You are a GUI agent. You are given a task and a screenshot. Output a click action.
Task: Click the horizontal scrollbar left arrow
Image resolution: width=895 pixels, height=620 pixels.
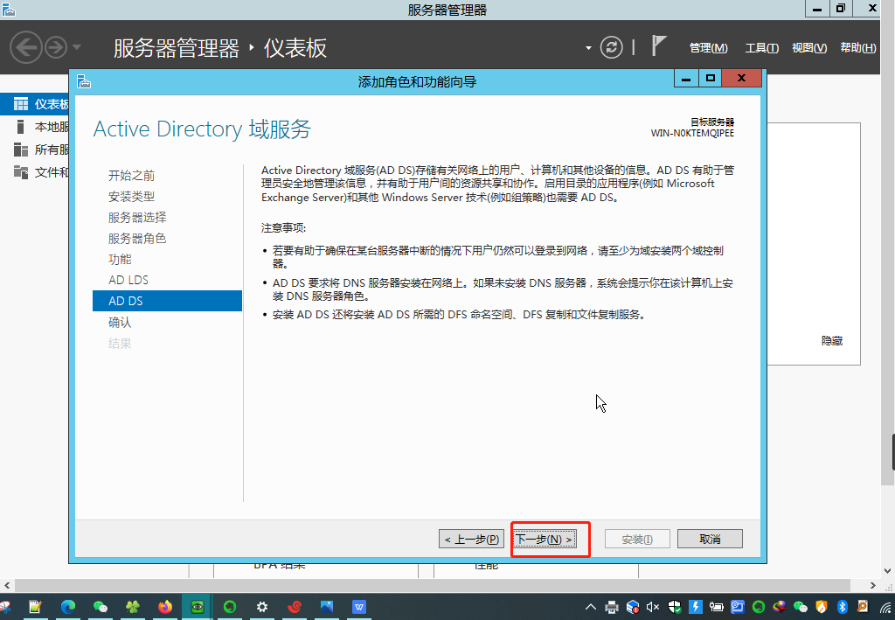(6, 586)
